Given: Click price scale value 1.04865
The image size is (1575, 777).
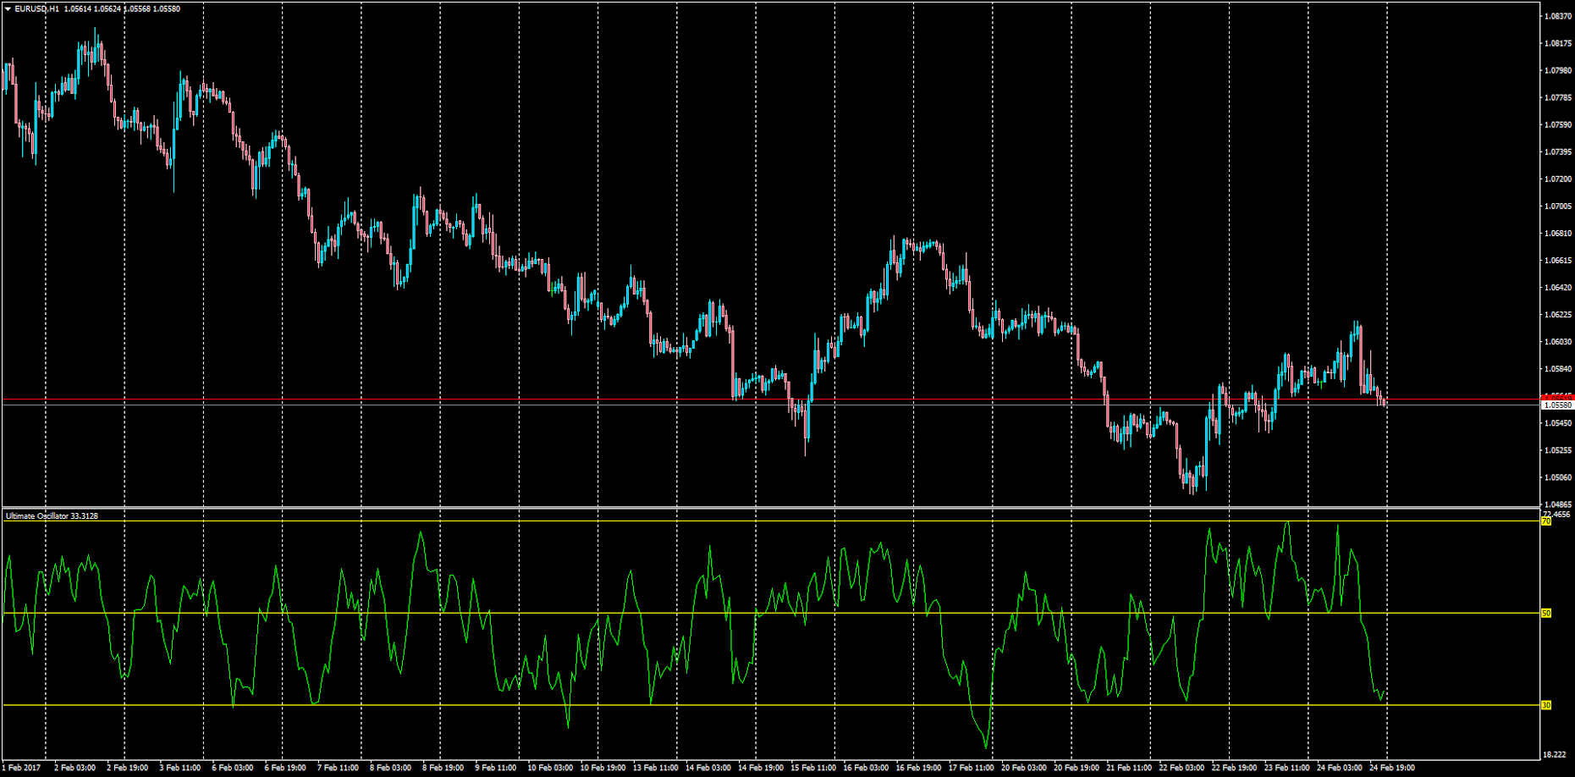Looking at the screenshot, I should click(x=1558, y=504).
